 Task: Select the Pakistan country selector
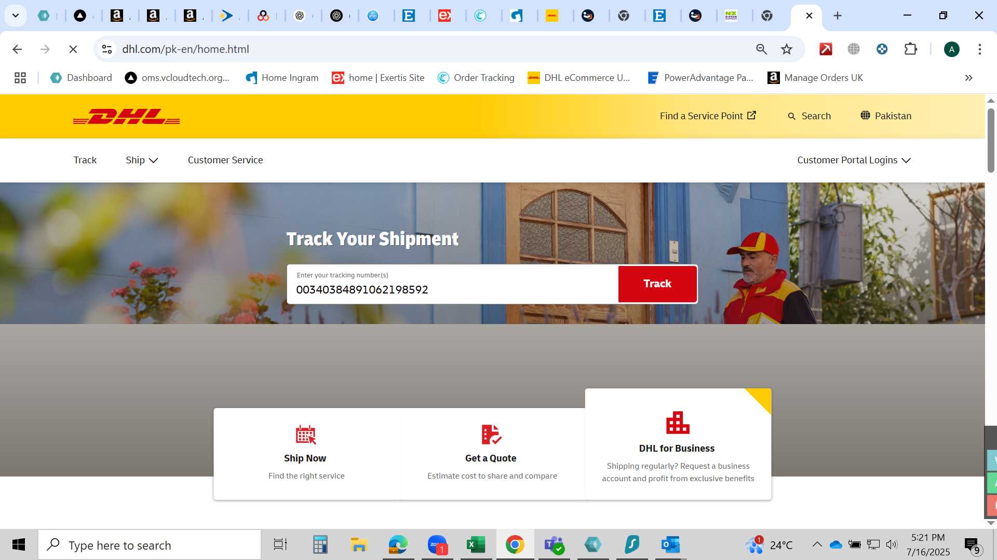886,116
